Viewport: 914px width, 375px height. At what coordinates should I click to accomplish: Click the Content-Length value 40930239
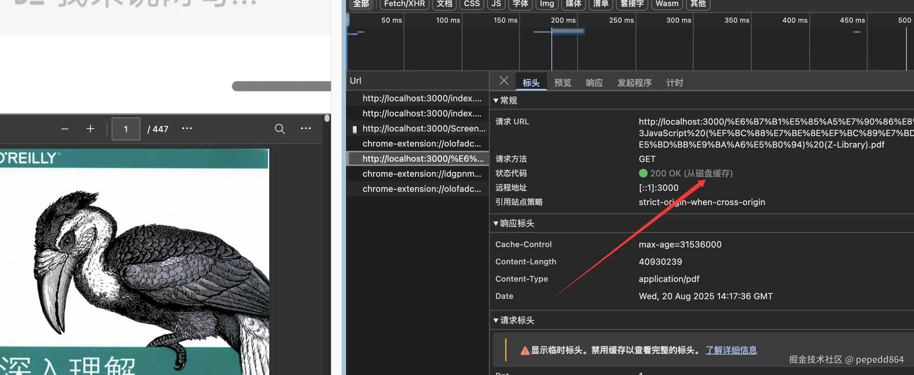661,262
